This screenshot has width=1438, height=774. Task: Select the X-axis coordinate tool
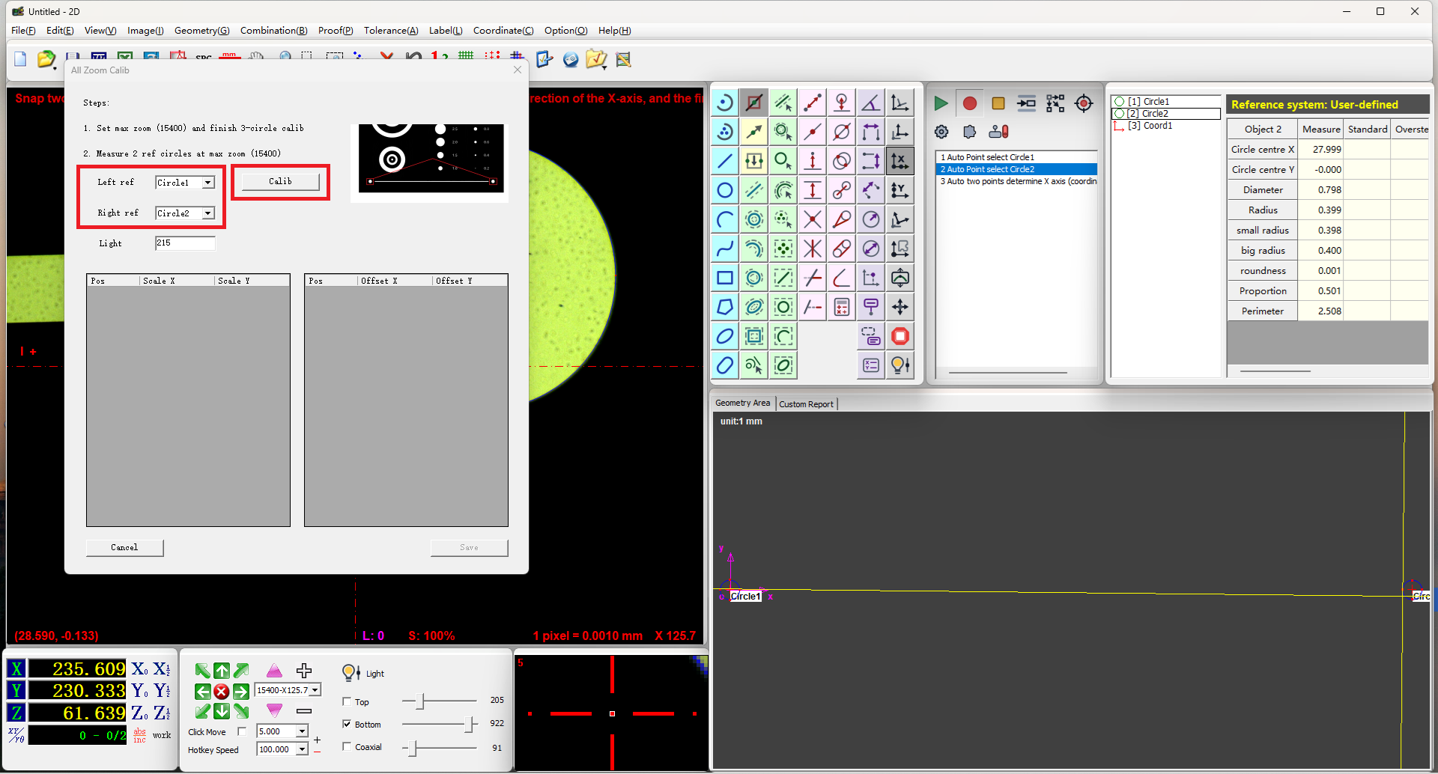coord(900,161)
